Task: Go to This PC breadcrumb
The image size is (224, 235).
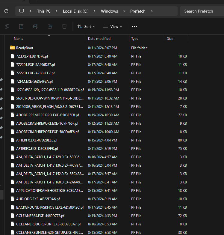Action: 44,11
